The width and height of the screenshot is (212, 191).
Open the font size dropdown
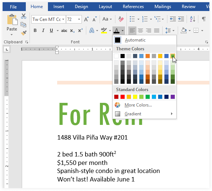[x=79, y=19]
